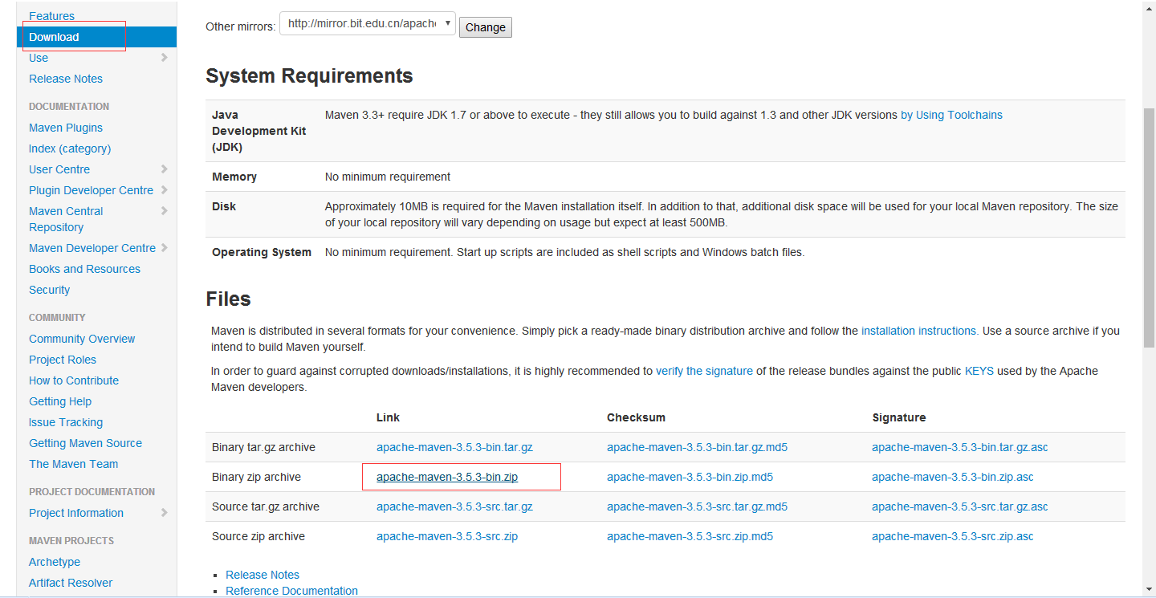Click the Source zip archive row label
1156x598 pixels.
pos(258,536)
